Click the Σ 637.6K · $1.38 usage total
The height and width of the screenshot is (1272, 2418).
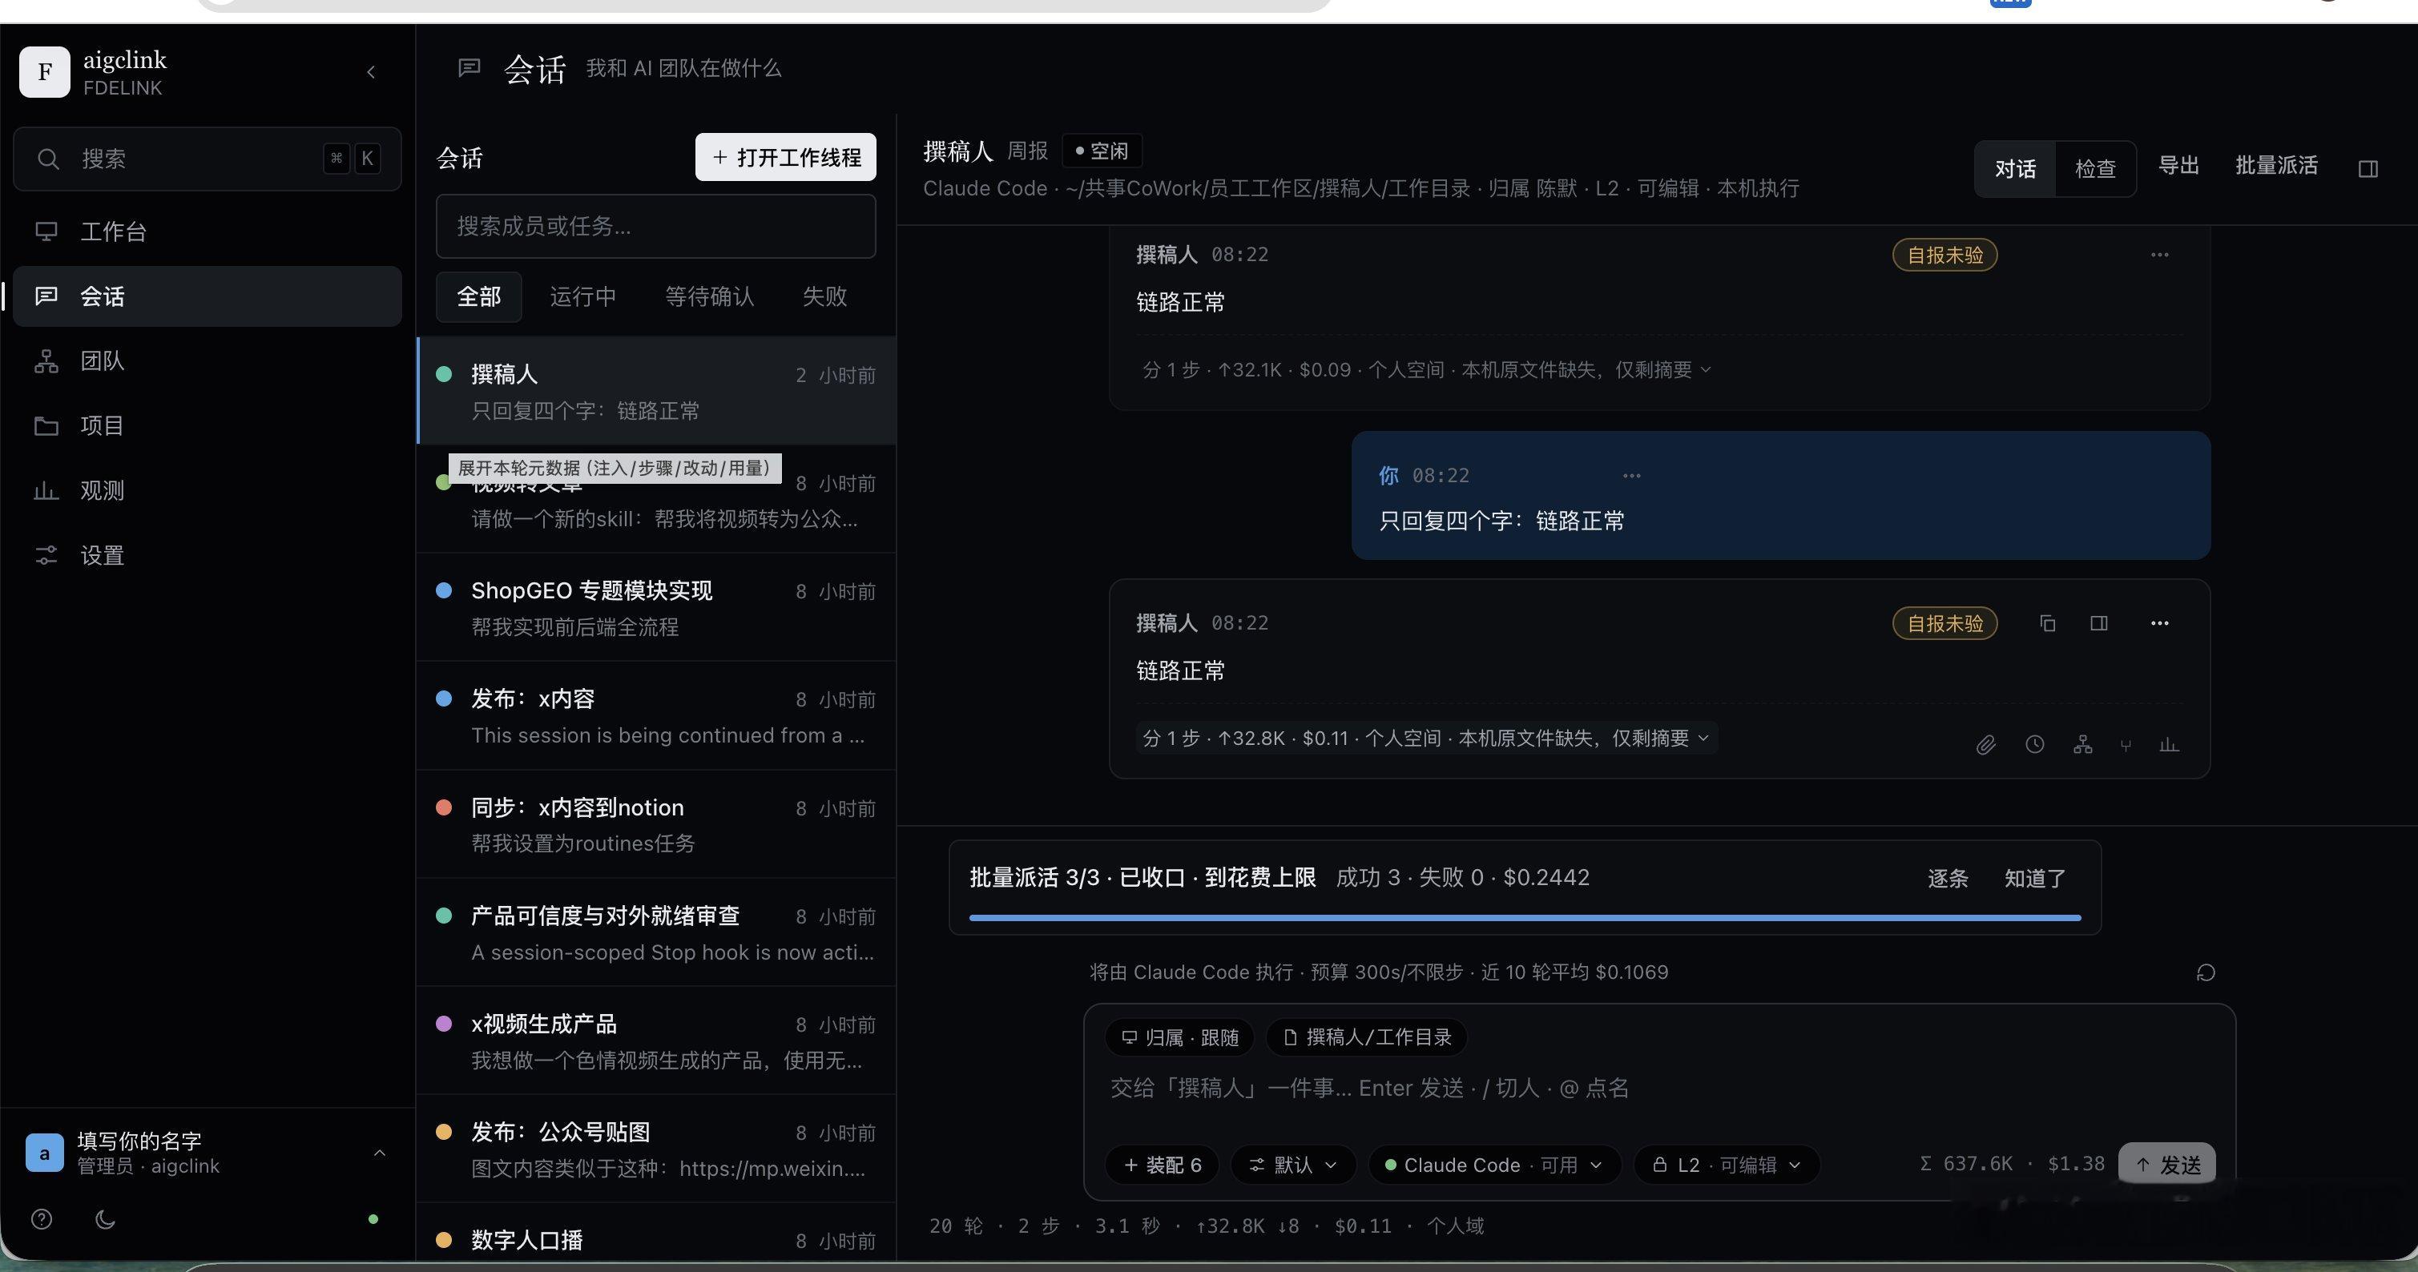tap(2013, 1164)
